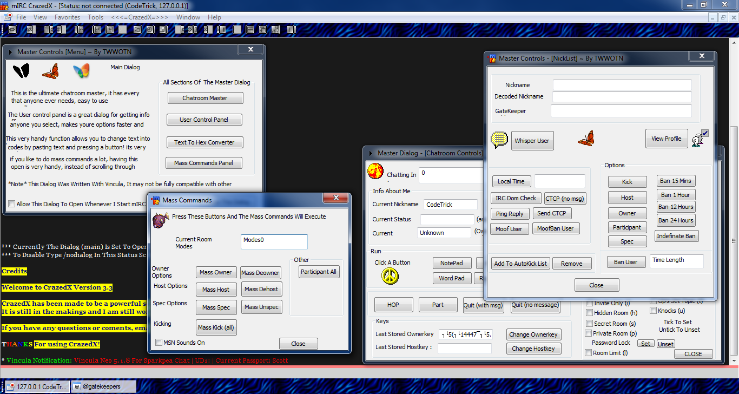Click the MSN butterfly icon in Menu dialog
Image resolution: width=739 pixels, height=394 pixels.
pyautogui.click(x=81, y=71)
